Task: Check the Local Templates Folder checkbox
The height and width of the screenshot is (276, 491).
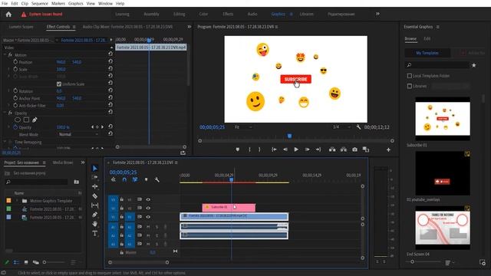Action: pos(409,76)
